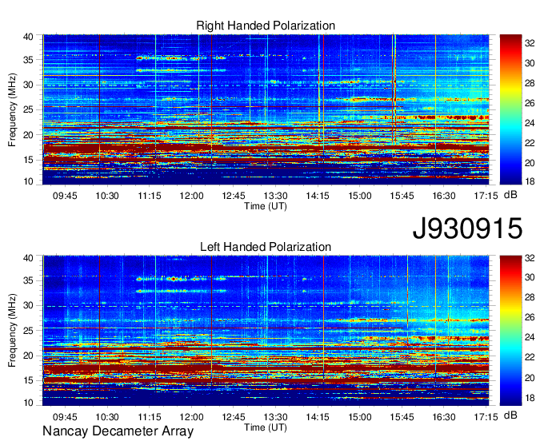Click the 'dB' unit label beside the upper color bar

pos(510,195)
